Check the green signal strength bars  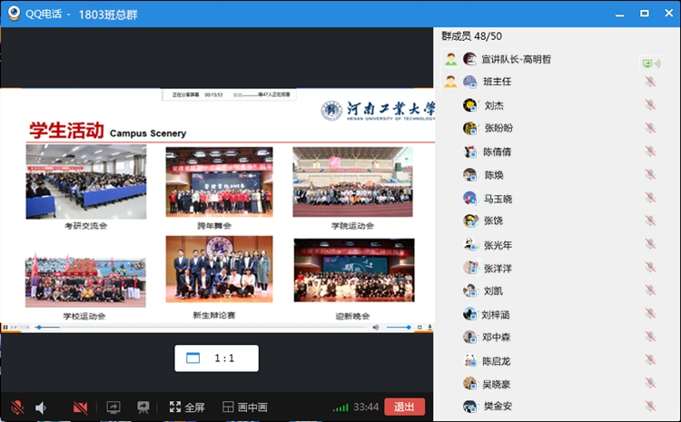point(340,407)
